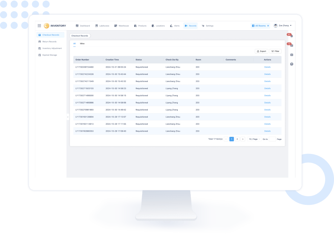Go to the Warehouse menu
Image resolution: width=334 pixels, height=235 pixels.
[122, 26]
